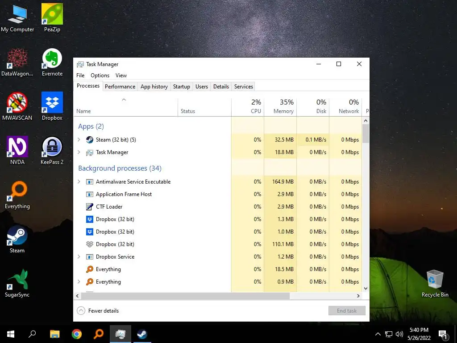
Task: Select the MWAVSCAN desktop shortcut
Action: [17, 106]
